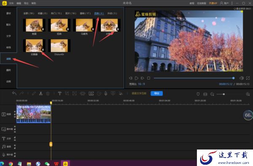Switch to the 热门 (15) filter tab
This screenshot has height=166, width=253.
(57, 13)
